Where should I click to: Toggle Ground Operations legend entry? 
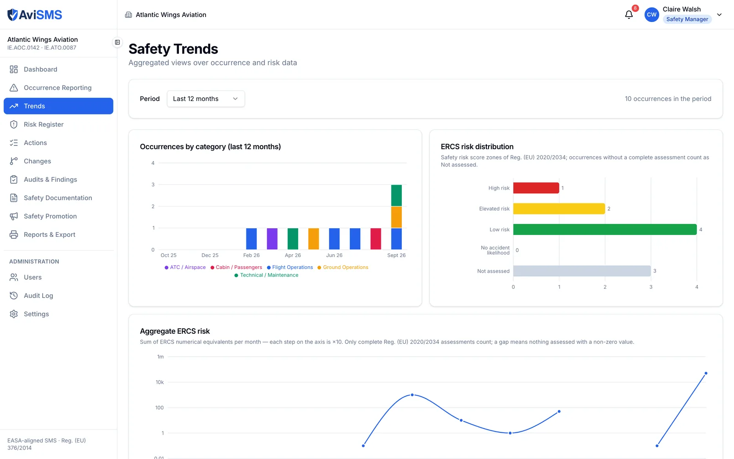[343, 267]
